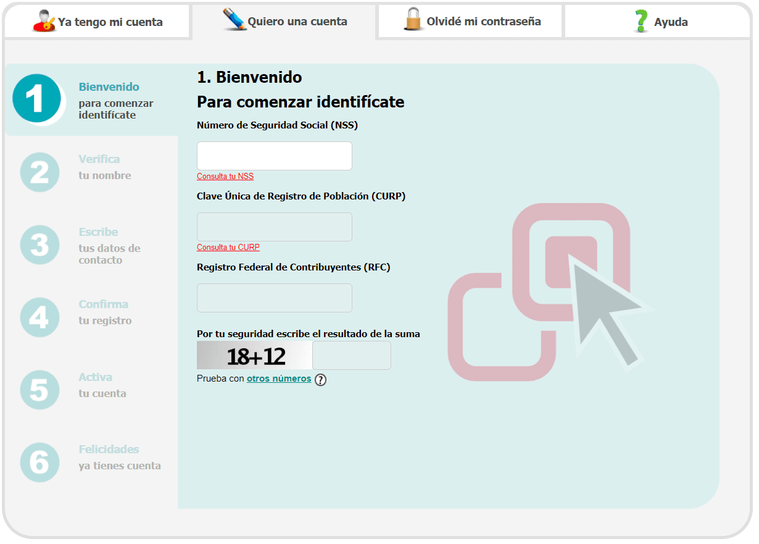
Task: Click the padlock icon for Olvidé mi contraseña
Action: pos(413,20)
